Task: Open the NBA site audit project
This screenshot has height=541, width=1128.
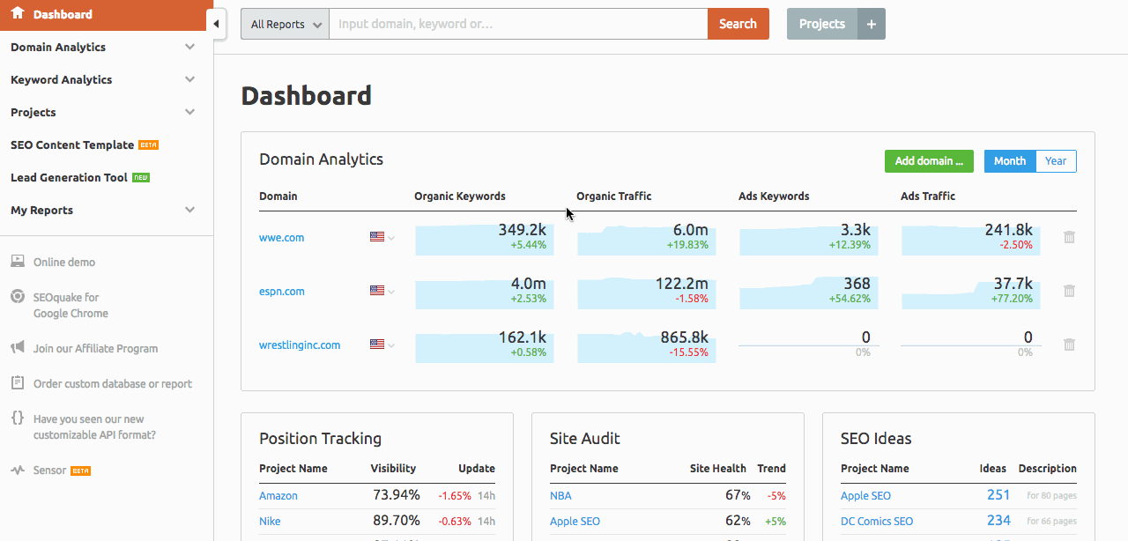Action: click(x=560, y=496)
